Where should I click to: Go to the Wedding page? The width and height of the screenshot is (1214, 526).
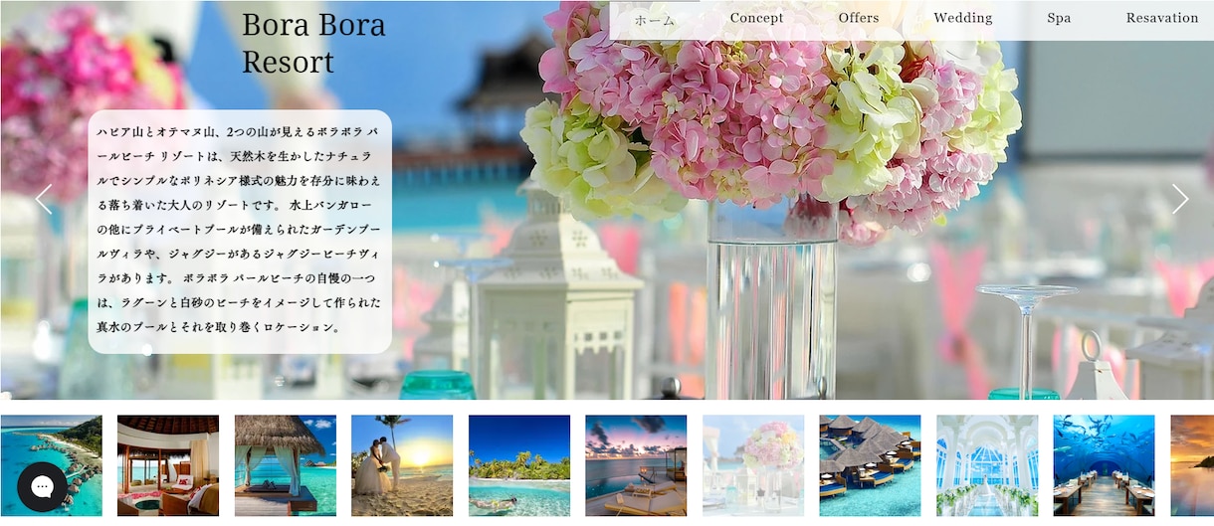pyautogui.click(x=962, y=18)
